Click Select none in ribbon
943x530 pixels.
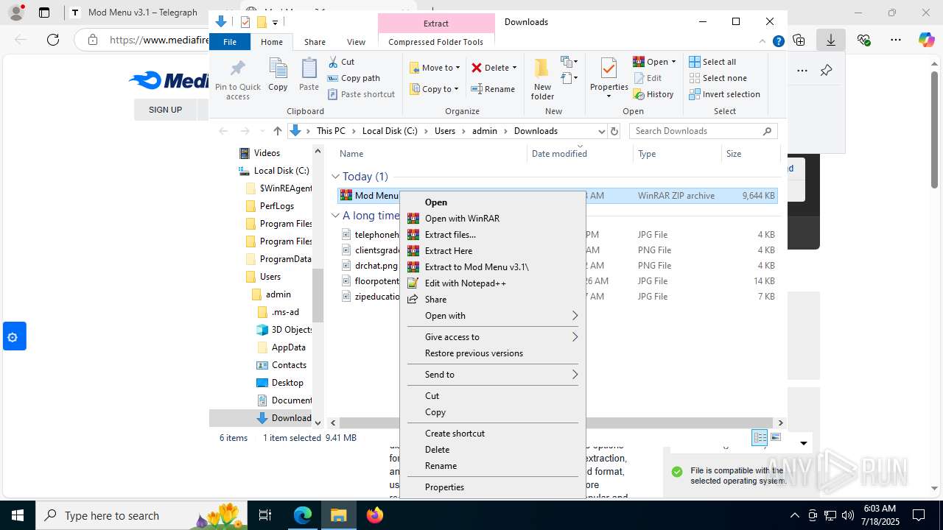(718, 78)
